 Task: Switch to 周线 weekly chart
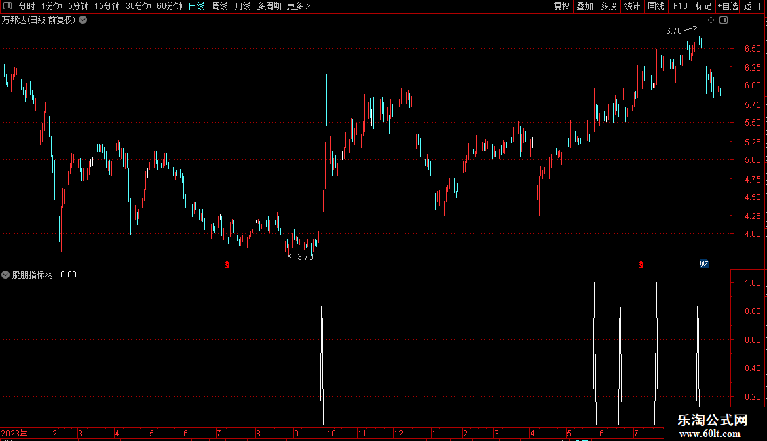click(220, 6)
